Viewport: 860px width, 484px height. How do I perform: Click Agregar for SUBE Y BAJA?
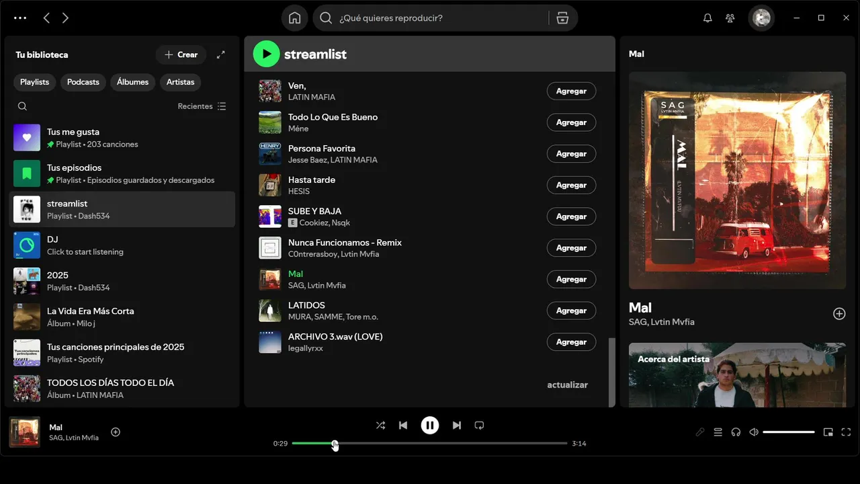click(571, 216)
